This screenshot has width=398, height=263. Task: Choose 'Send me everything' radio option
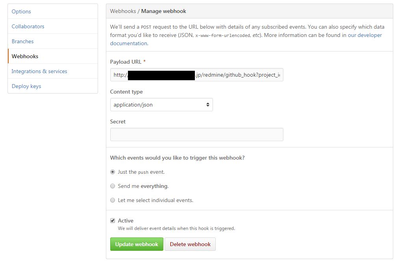(x=113, y=186)
